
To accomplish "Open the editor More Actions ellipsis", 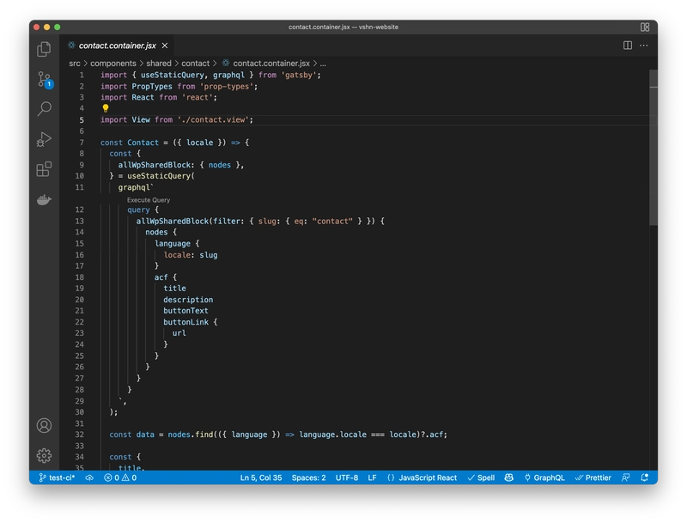I will tap(643, 46).
